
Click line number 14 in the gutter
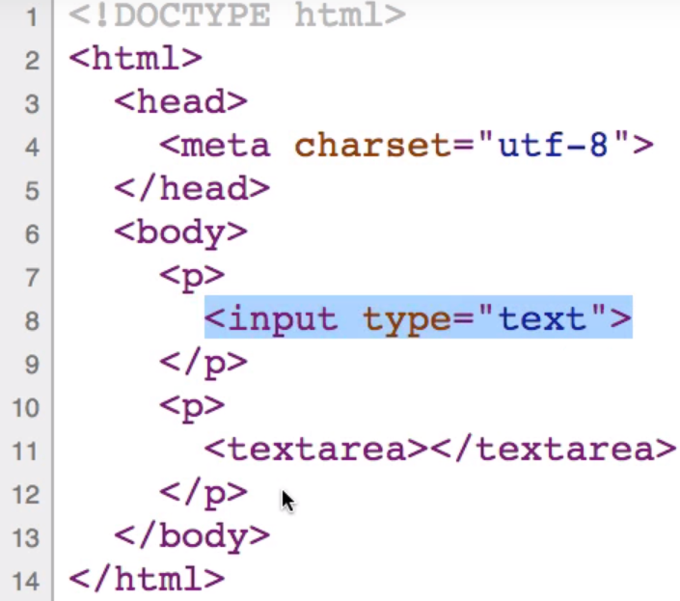tap(26, 582)
